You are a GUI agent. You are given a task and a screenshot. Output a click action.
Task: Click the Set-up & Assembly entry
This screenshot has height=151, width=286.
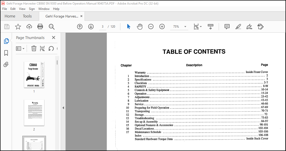click(146, 122)
